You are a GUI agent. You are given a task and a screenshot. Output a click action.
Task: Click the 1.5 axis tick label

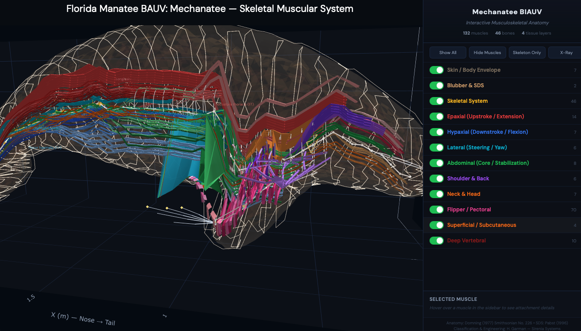[31, 298]
